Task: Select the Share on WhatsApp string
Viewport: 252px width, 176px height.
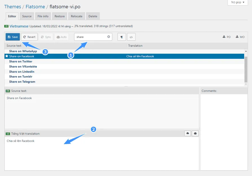Action: pyautogui.click(x=23, y=51)
